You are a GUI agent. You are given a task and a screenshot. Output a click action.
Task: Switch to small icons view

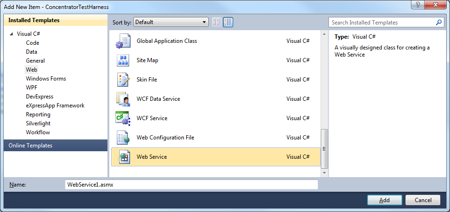coord(217,22)
